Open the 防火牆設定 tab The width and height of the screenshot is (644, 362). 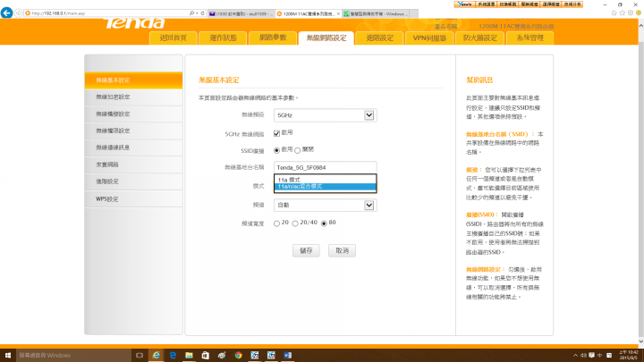tap(479, 38)
